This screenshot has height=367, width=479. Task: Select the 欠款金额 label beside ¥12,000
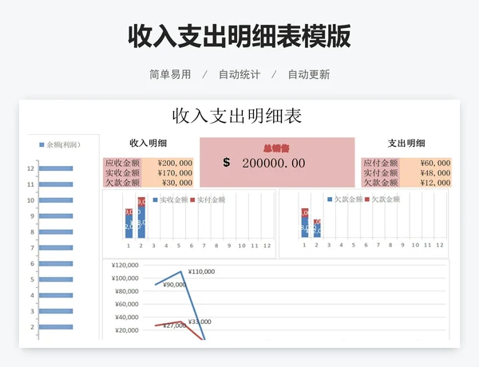point(381,182)
